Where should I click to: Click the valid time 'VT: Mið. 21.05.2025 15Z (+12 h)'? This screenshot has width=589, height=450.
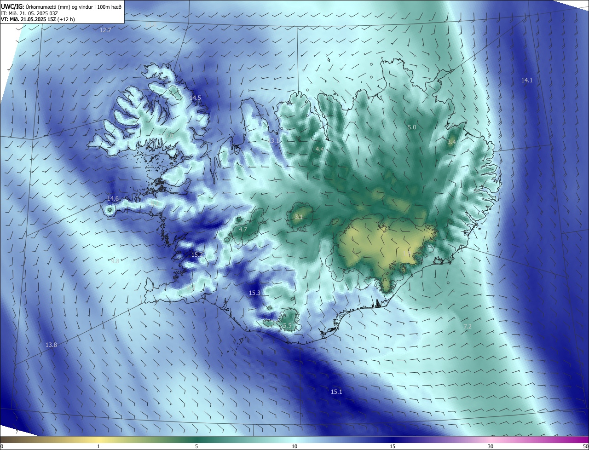[38, 19]
